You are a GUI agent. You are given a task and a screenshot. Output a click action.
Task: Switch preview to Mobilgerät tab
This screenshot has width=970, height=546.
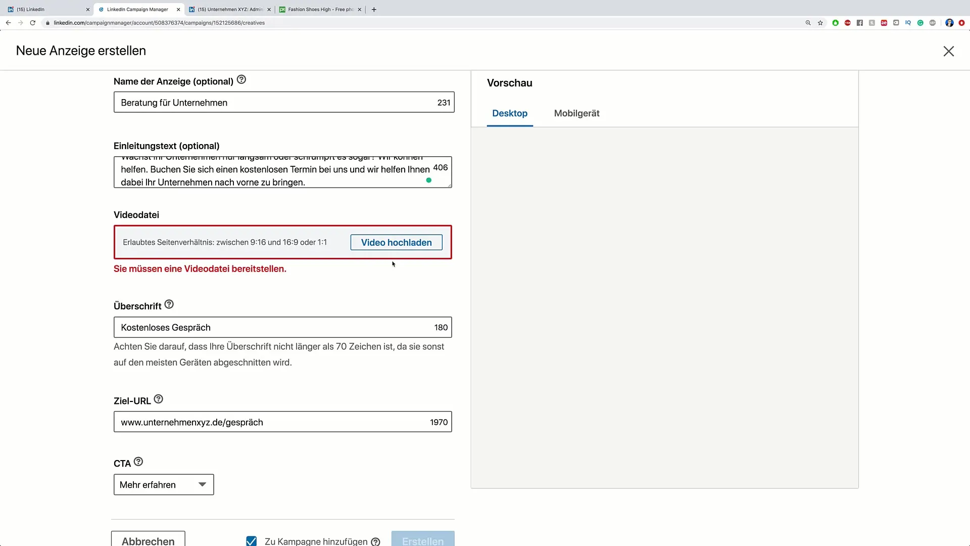(x=576, y=113)
